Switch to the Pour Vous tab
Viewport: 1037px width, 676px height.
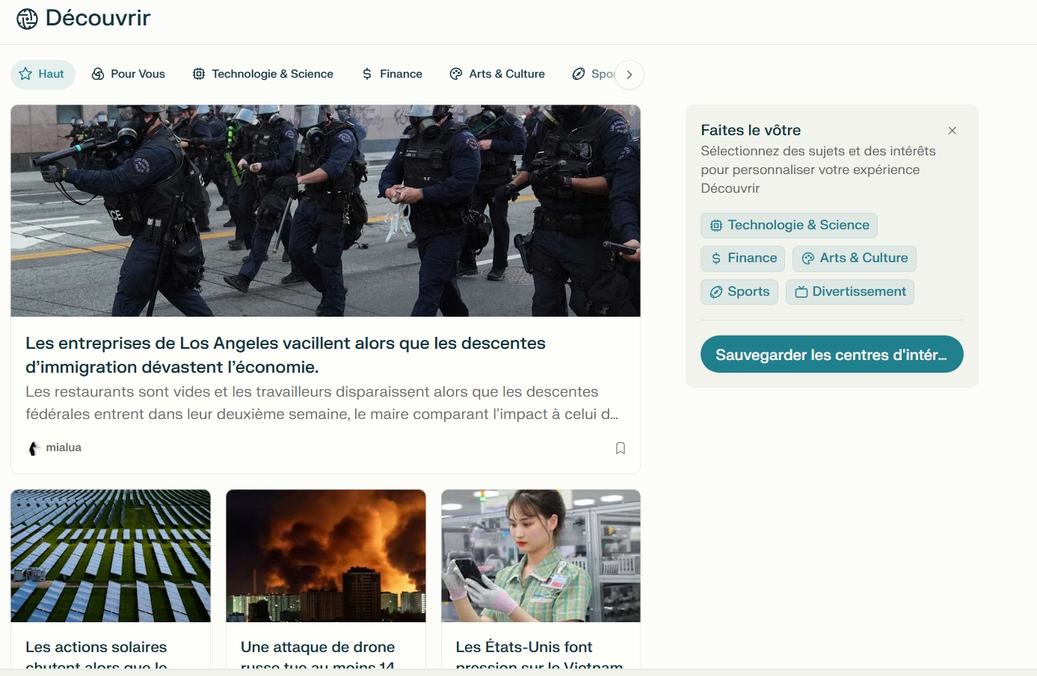click(129, 74)
